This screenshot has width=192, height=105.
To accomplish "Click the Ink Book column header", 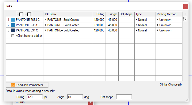I will click(x=68, y=14).
